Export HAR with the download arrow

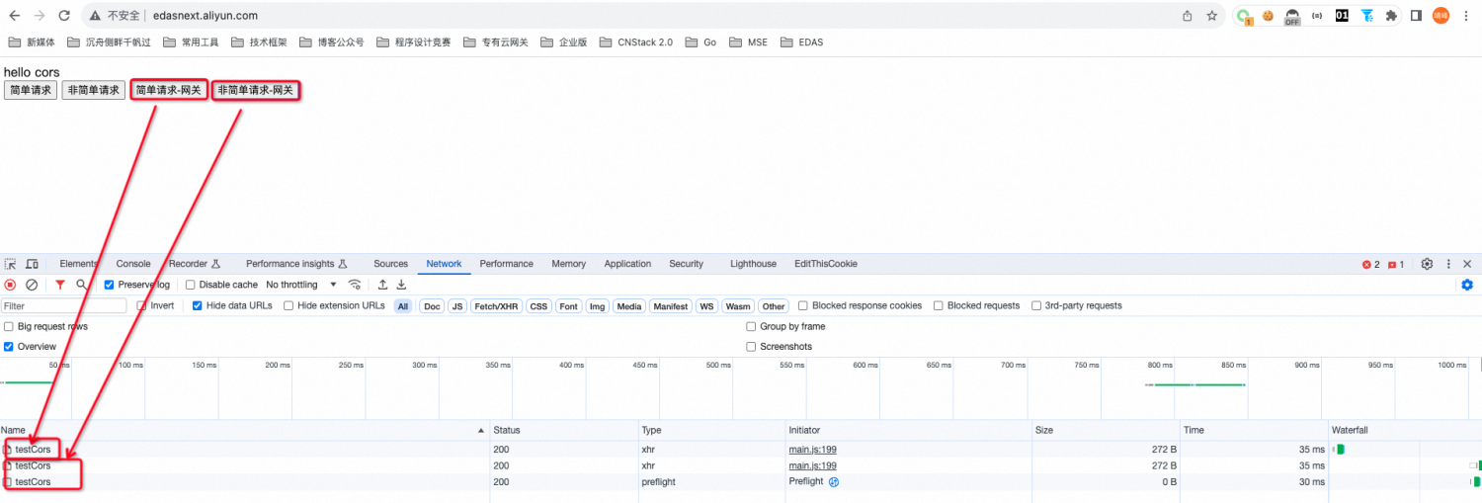pos(401,285)
